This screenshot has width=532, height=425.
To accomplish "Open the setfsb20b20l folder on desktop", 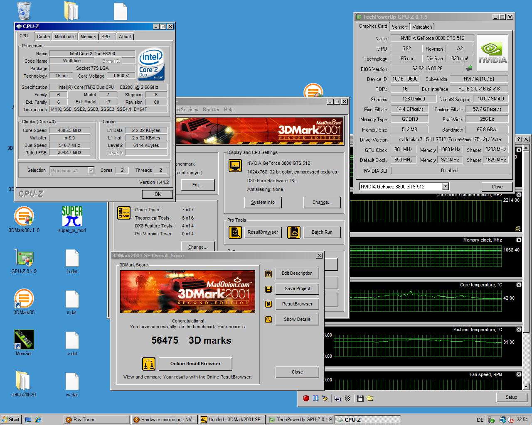I will (24, 384).
